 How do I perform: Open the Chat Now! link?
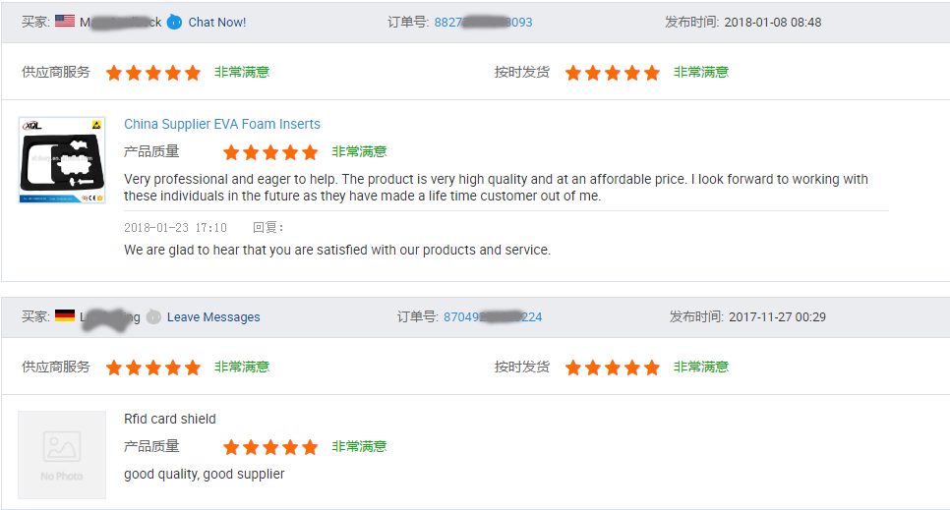[217, 23]
